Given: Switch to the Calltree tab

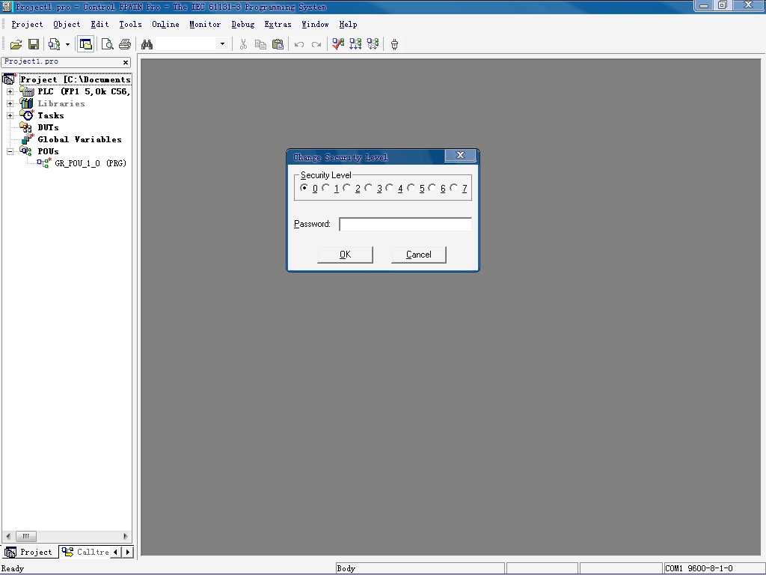Looking at the screenshot, I should (x=85, y=552).
